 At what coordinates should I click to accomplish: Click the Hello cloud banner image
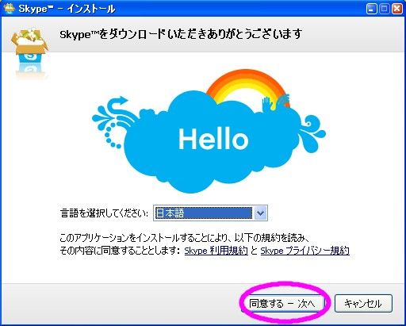click(x=209, y=132)
